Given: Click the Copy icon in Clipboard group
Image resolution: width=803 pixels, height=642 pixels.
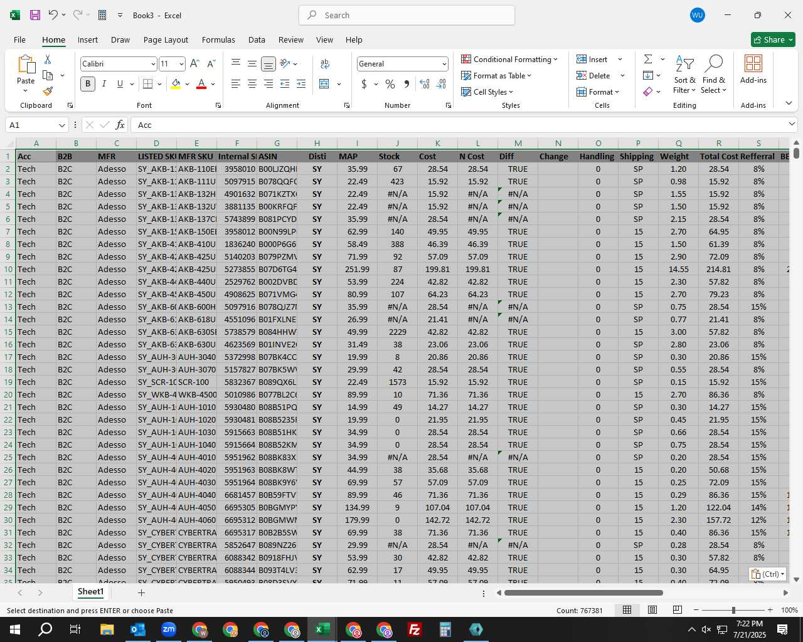Looking at the screenshot, I should (x=48, y=75).
